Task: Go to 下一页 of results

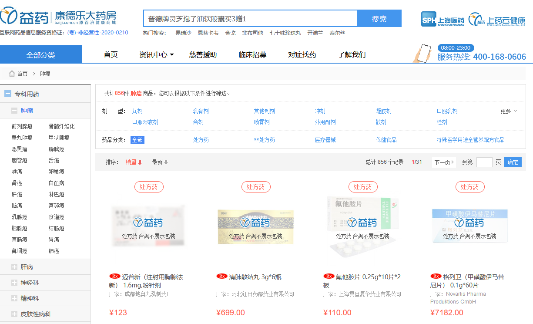Action: pyautogui.click(x=443, y=162)
